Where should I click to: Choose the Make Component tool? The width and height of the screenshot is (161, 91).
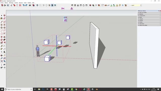pos(5,15)
